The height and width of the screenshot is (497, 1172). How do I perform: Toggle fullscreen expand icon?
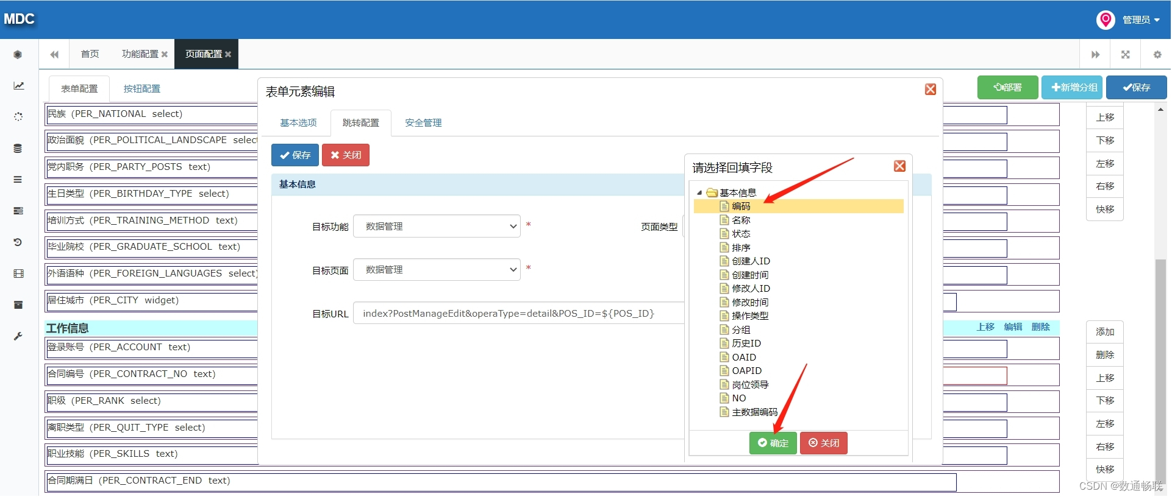[1126, 55]
